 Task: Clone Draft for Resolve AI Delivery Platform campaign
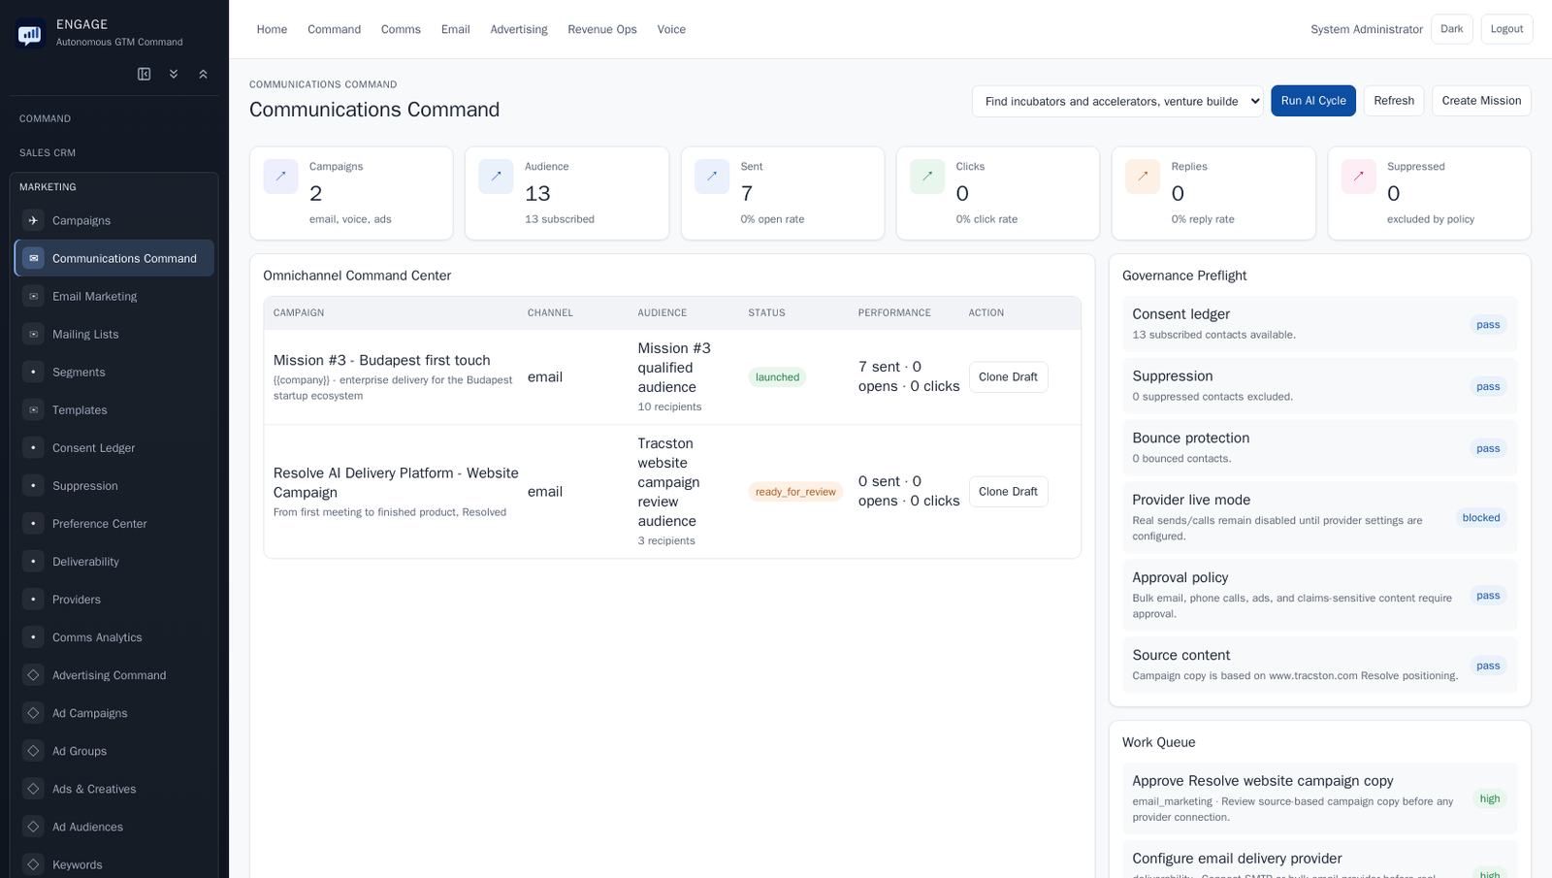1008,492
